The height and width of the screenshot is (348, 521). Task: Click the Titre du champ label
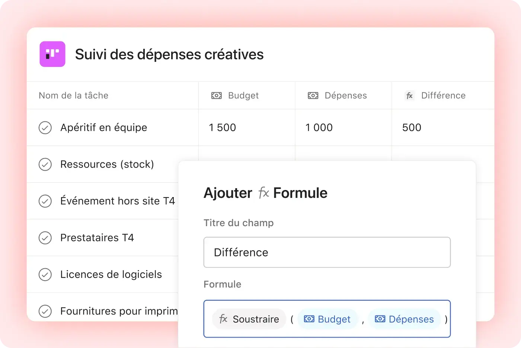click(x=239, y=223)
